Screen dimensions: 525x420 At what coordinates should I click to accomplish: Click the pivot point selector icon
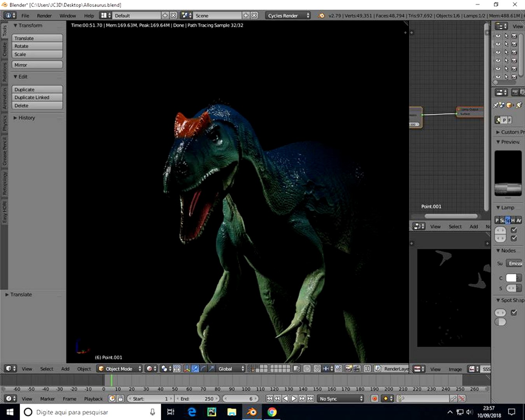(166, 368)
